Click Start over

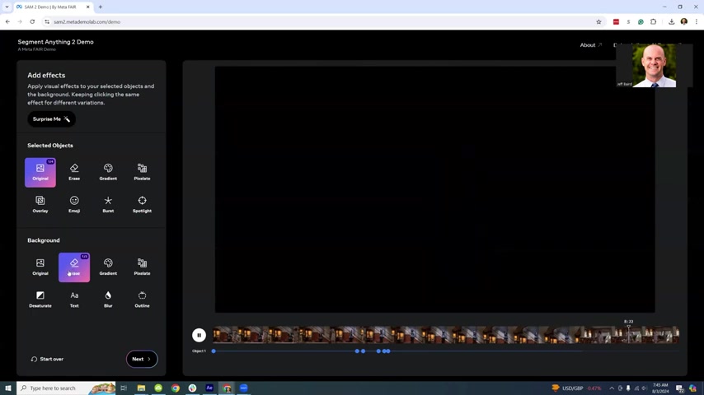[x=47, y=359]
